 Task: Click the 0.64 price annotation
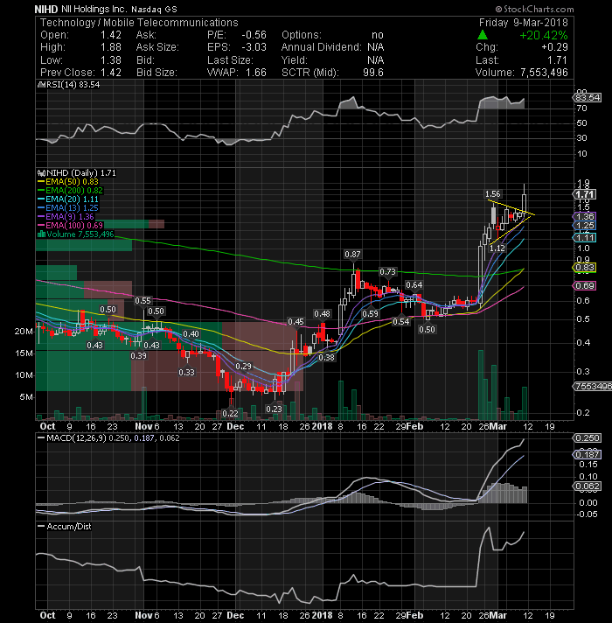click(414, 285)
